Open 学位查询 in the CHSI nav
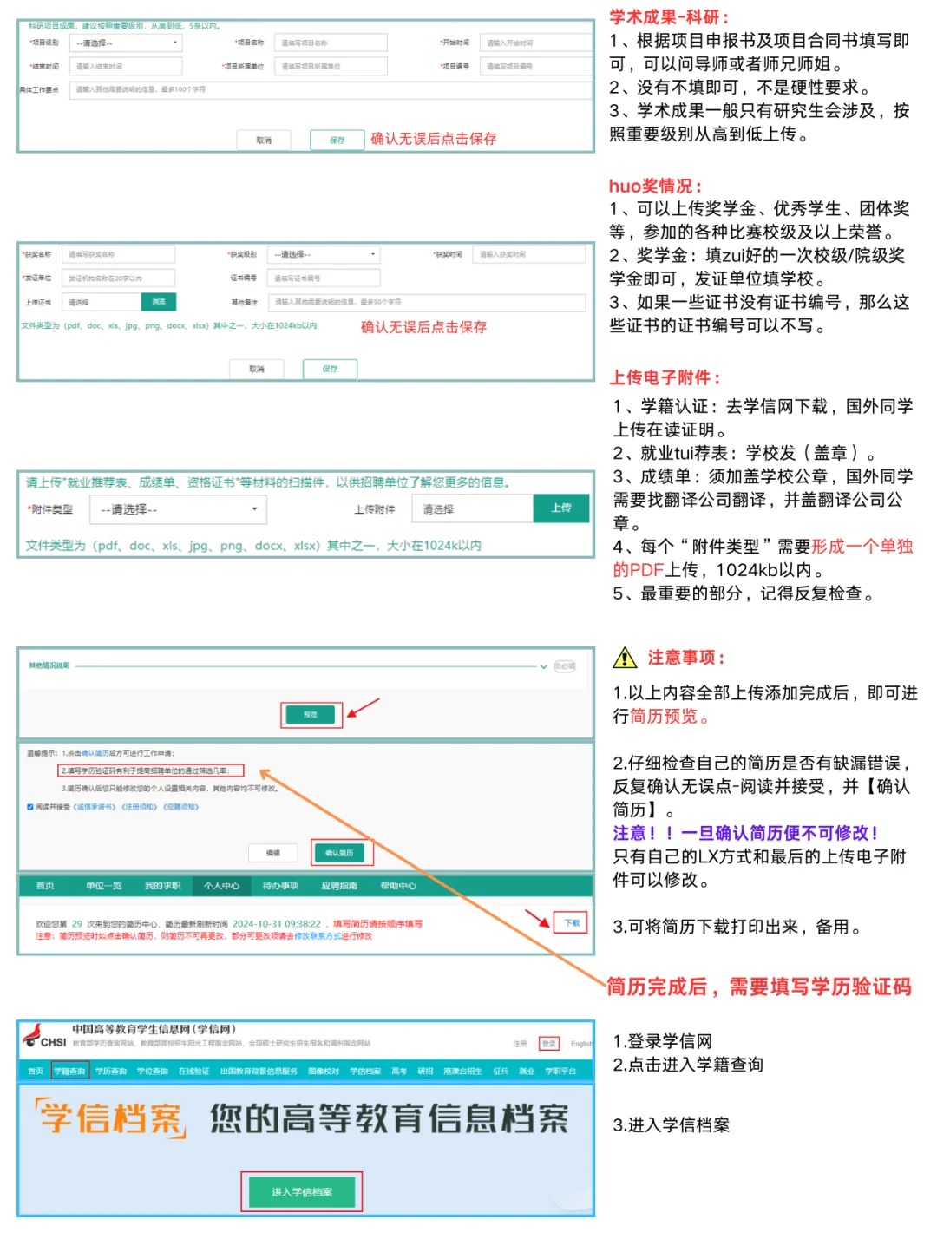The image size is (937, 1252). tap(153, 1072)
